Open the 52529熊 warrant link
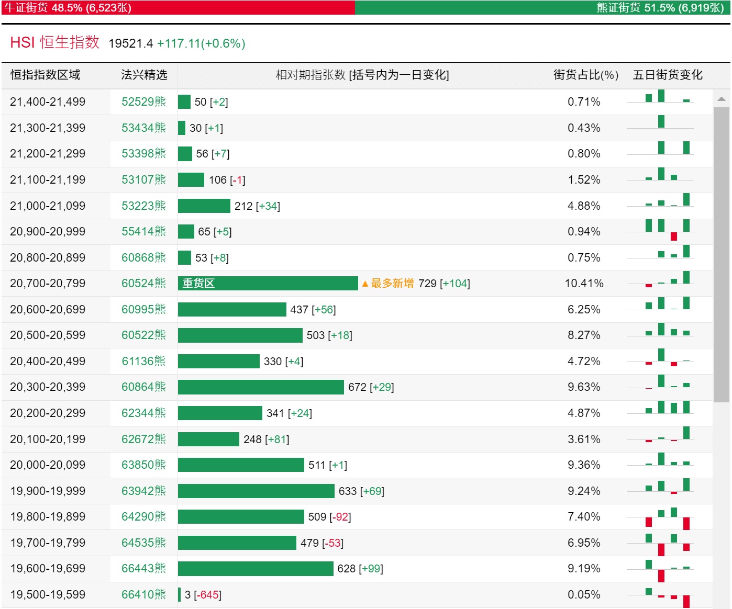 click(x=143, y=102)
